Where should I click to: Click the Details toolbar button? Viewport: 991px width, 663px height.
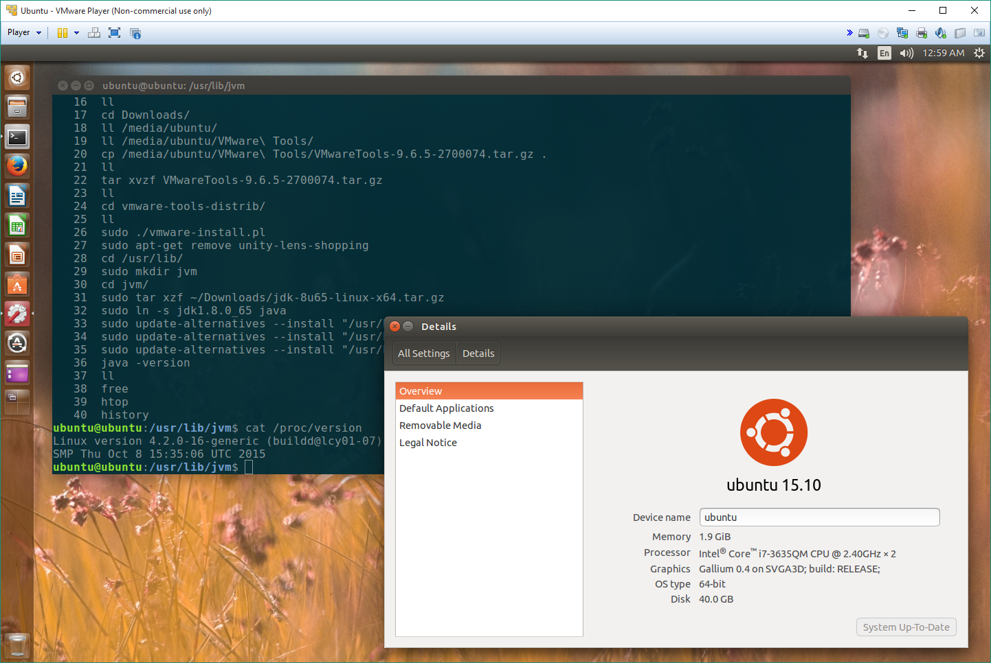pyautogui.click(x=478, y=353)
